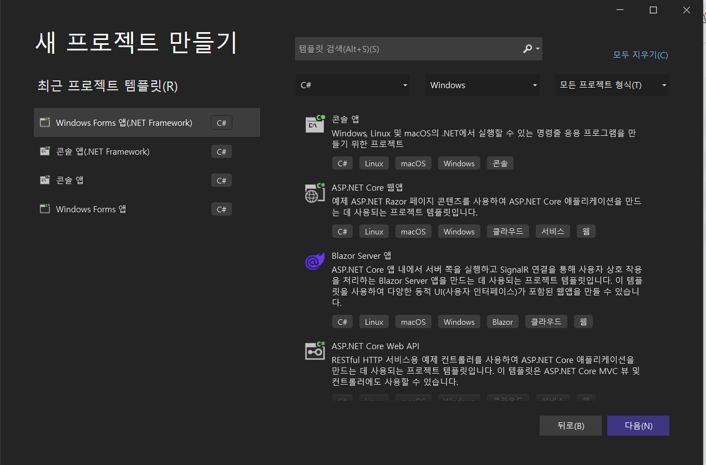Open the Windows platform filter dropdown

point(482,85)
